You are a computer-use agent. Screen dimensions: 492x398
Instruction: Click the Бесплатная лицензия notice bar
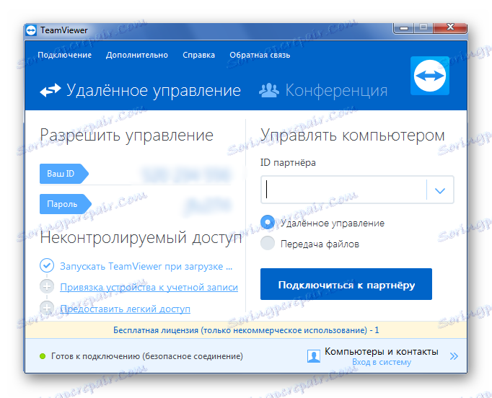click(246, 330)
